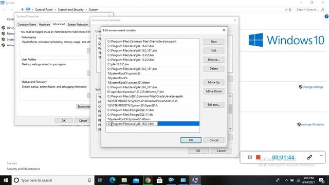Select the System32\OpenSSH\ path entry
This screenshot has width=329, height=185.
click(x=153, y=105)
